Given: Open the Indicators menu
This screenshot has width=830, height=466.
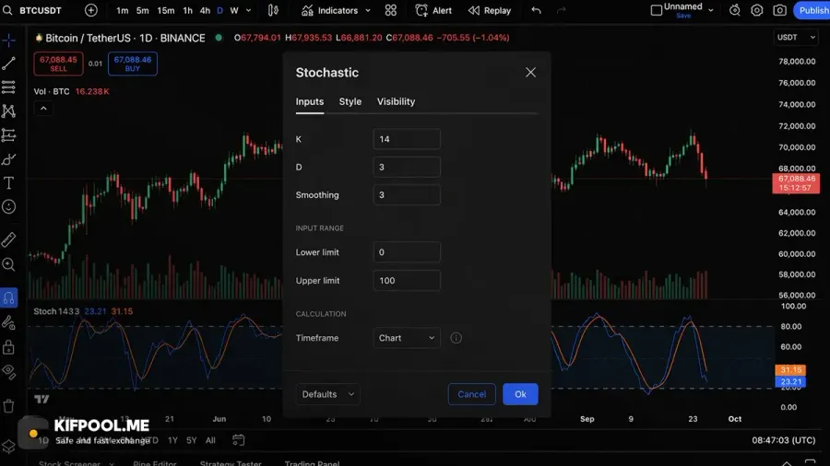Looking at the screenshot, I should 330,10.
